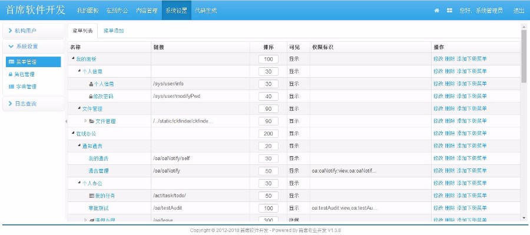This screenshot has height=235, width=530.
Task: Collapse the 通知通告 tree node
Action: pos(79,146)
